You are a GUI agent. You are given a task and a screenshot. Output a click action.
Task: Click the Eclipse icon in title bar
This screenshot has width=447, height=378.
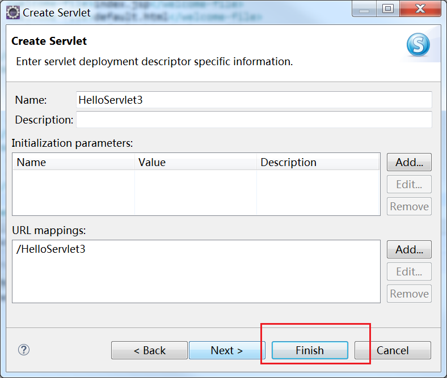13,13
